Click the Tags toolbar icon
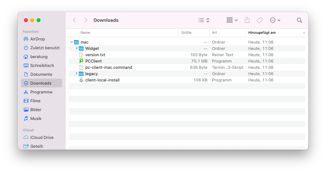 pyautogui.click(x=259, y=20)
